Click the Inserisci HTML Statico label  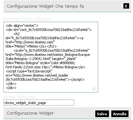pyautogui.click(x=27, y=19)
